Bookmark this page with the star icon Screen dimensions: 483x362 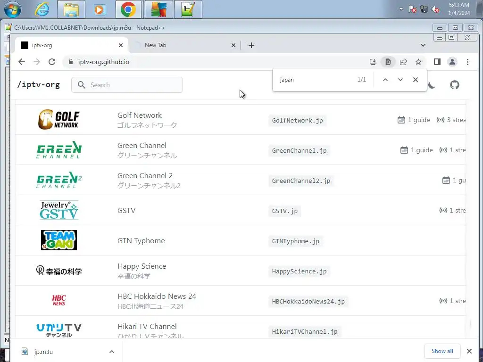[418, 62]
